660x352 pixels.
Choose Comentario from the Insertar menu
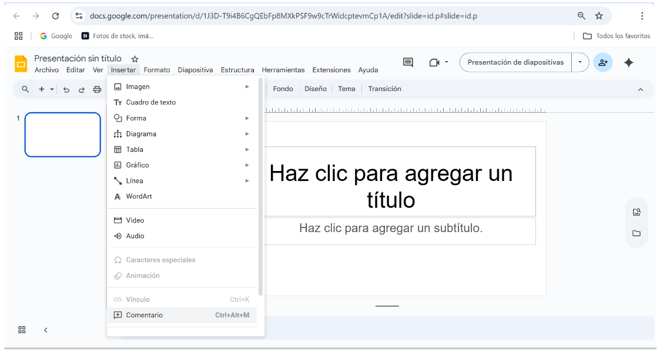click(x=145, y=315)
